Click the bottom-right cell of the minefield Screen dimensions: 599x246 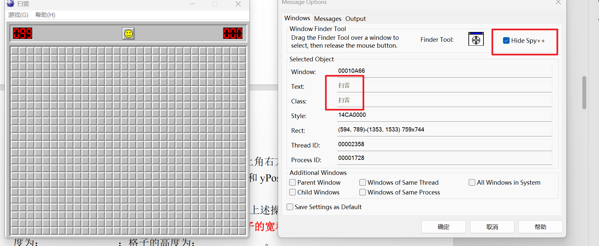tap(242, 231)
